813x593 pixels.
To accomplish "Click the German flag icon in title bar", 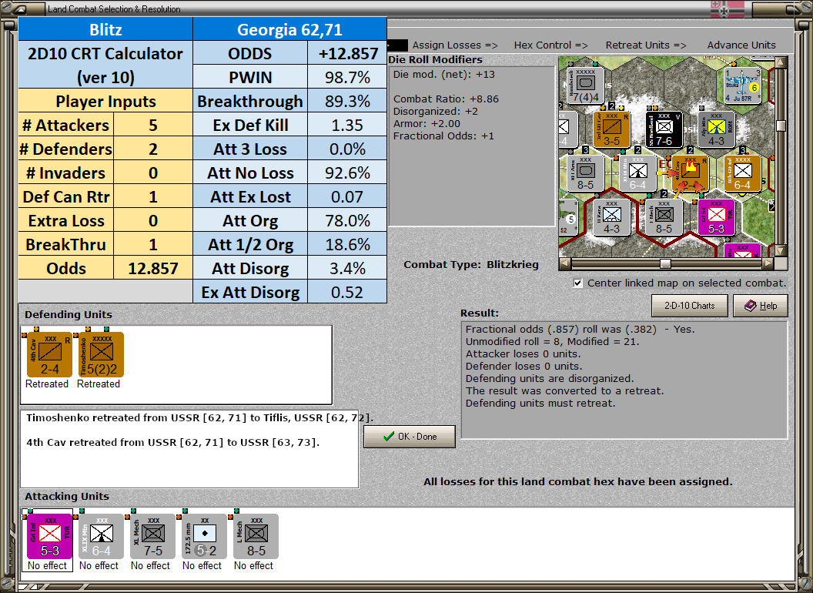I will point(727,8).
